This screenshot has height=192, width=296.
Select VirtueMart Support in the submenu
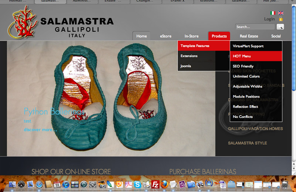256,46
